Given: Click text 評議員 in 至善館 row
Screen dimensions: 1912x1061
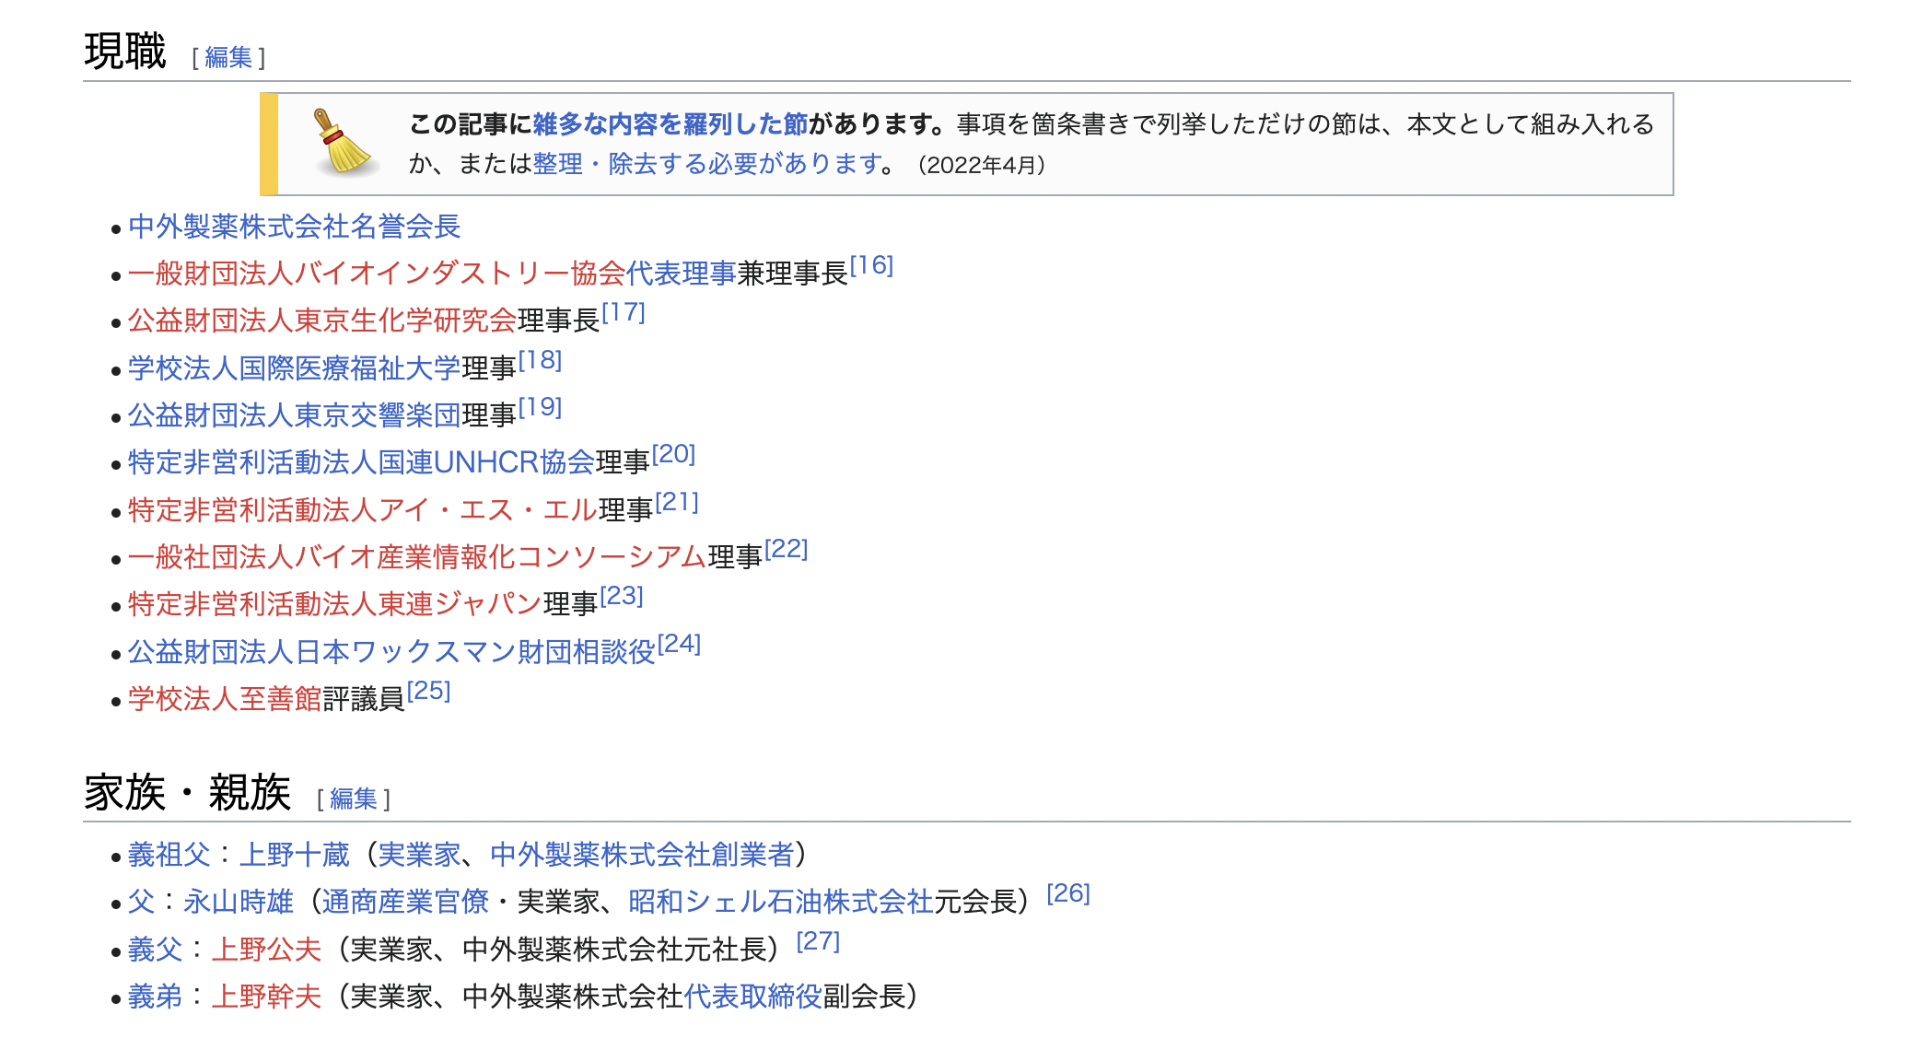Looking at the screenshot, I should point(364,699).
